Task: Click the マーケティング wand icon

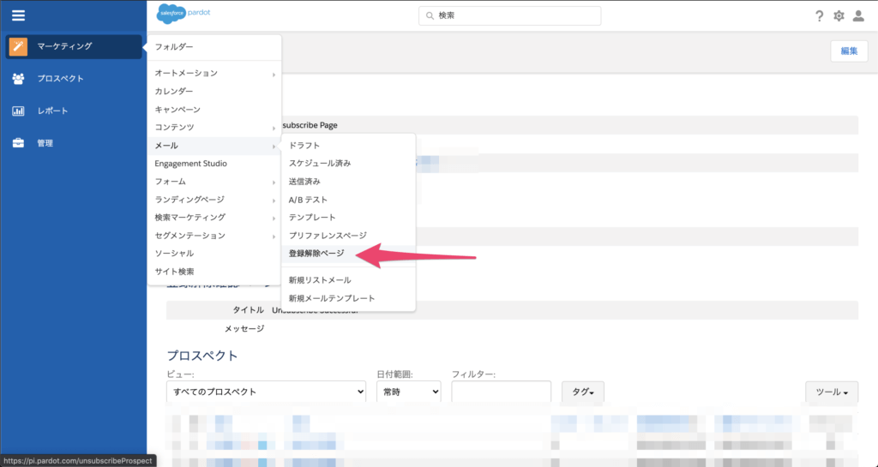Action: click(x=19, y=46)
